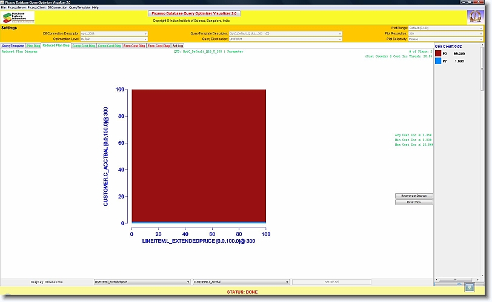Viewport: 492px width, 302px height.
Task: Select the blue P7 plan swatch
Action: click(x=438, y=61)
